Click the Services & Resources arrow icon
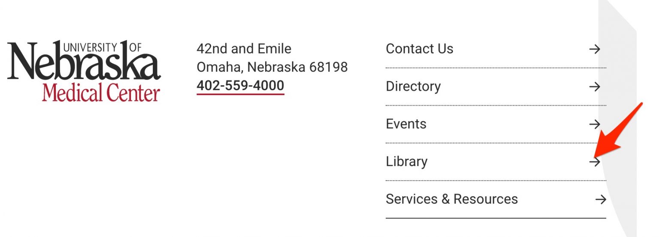This screenshot has height=237, width=659. pos(601,199)
